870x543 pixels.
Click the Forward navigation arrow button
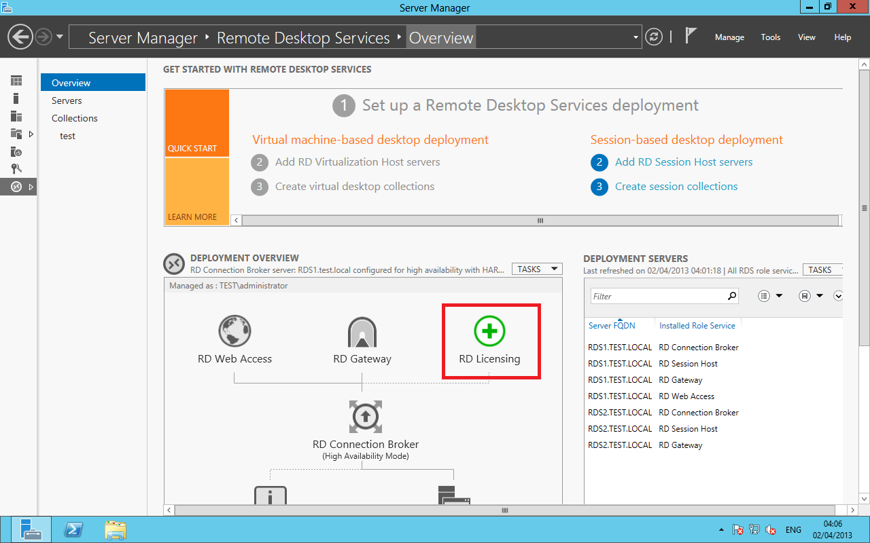coord(43,37)
